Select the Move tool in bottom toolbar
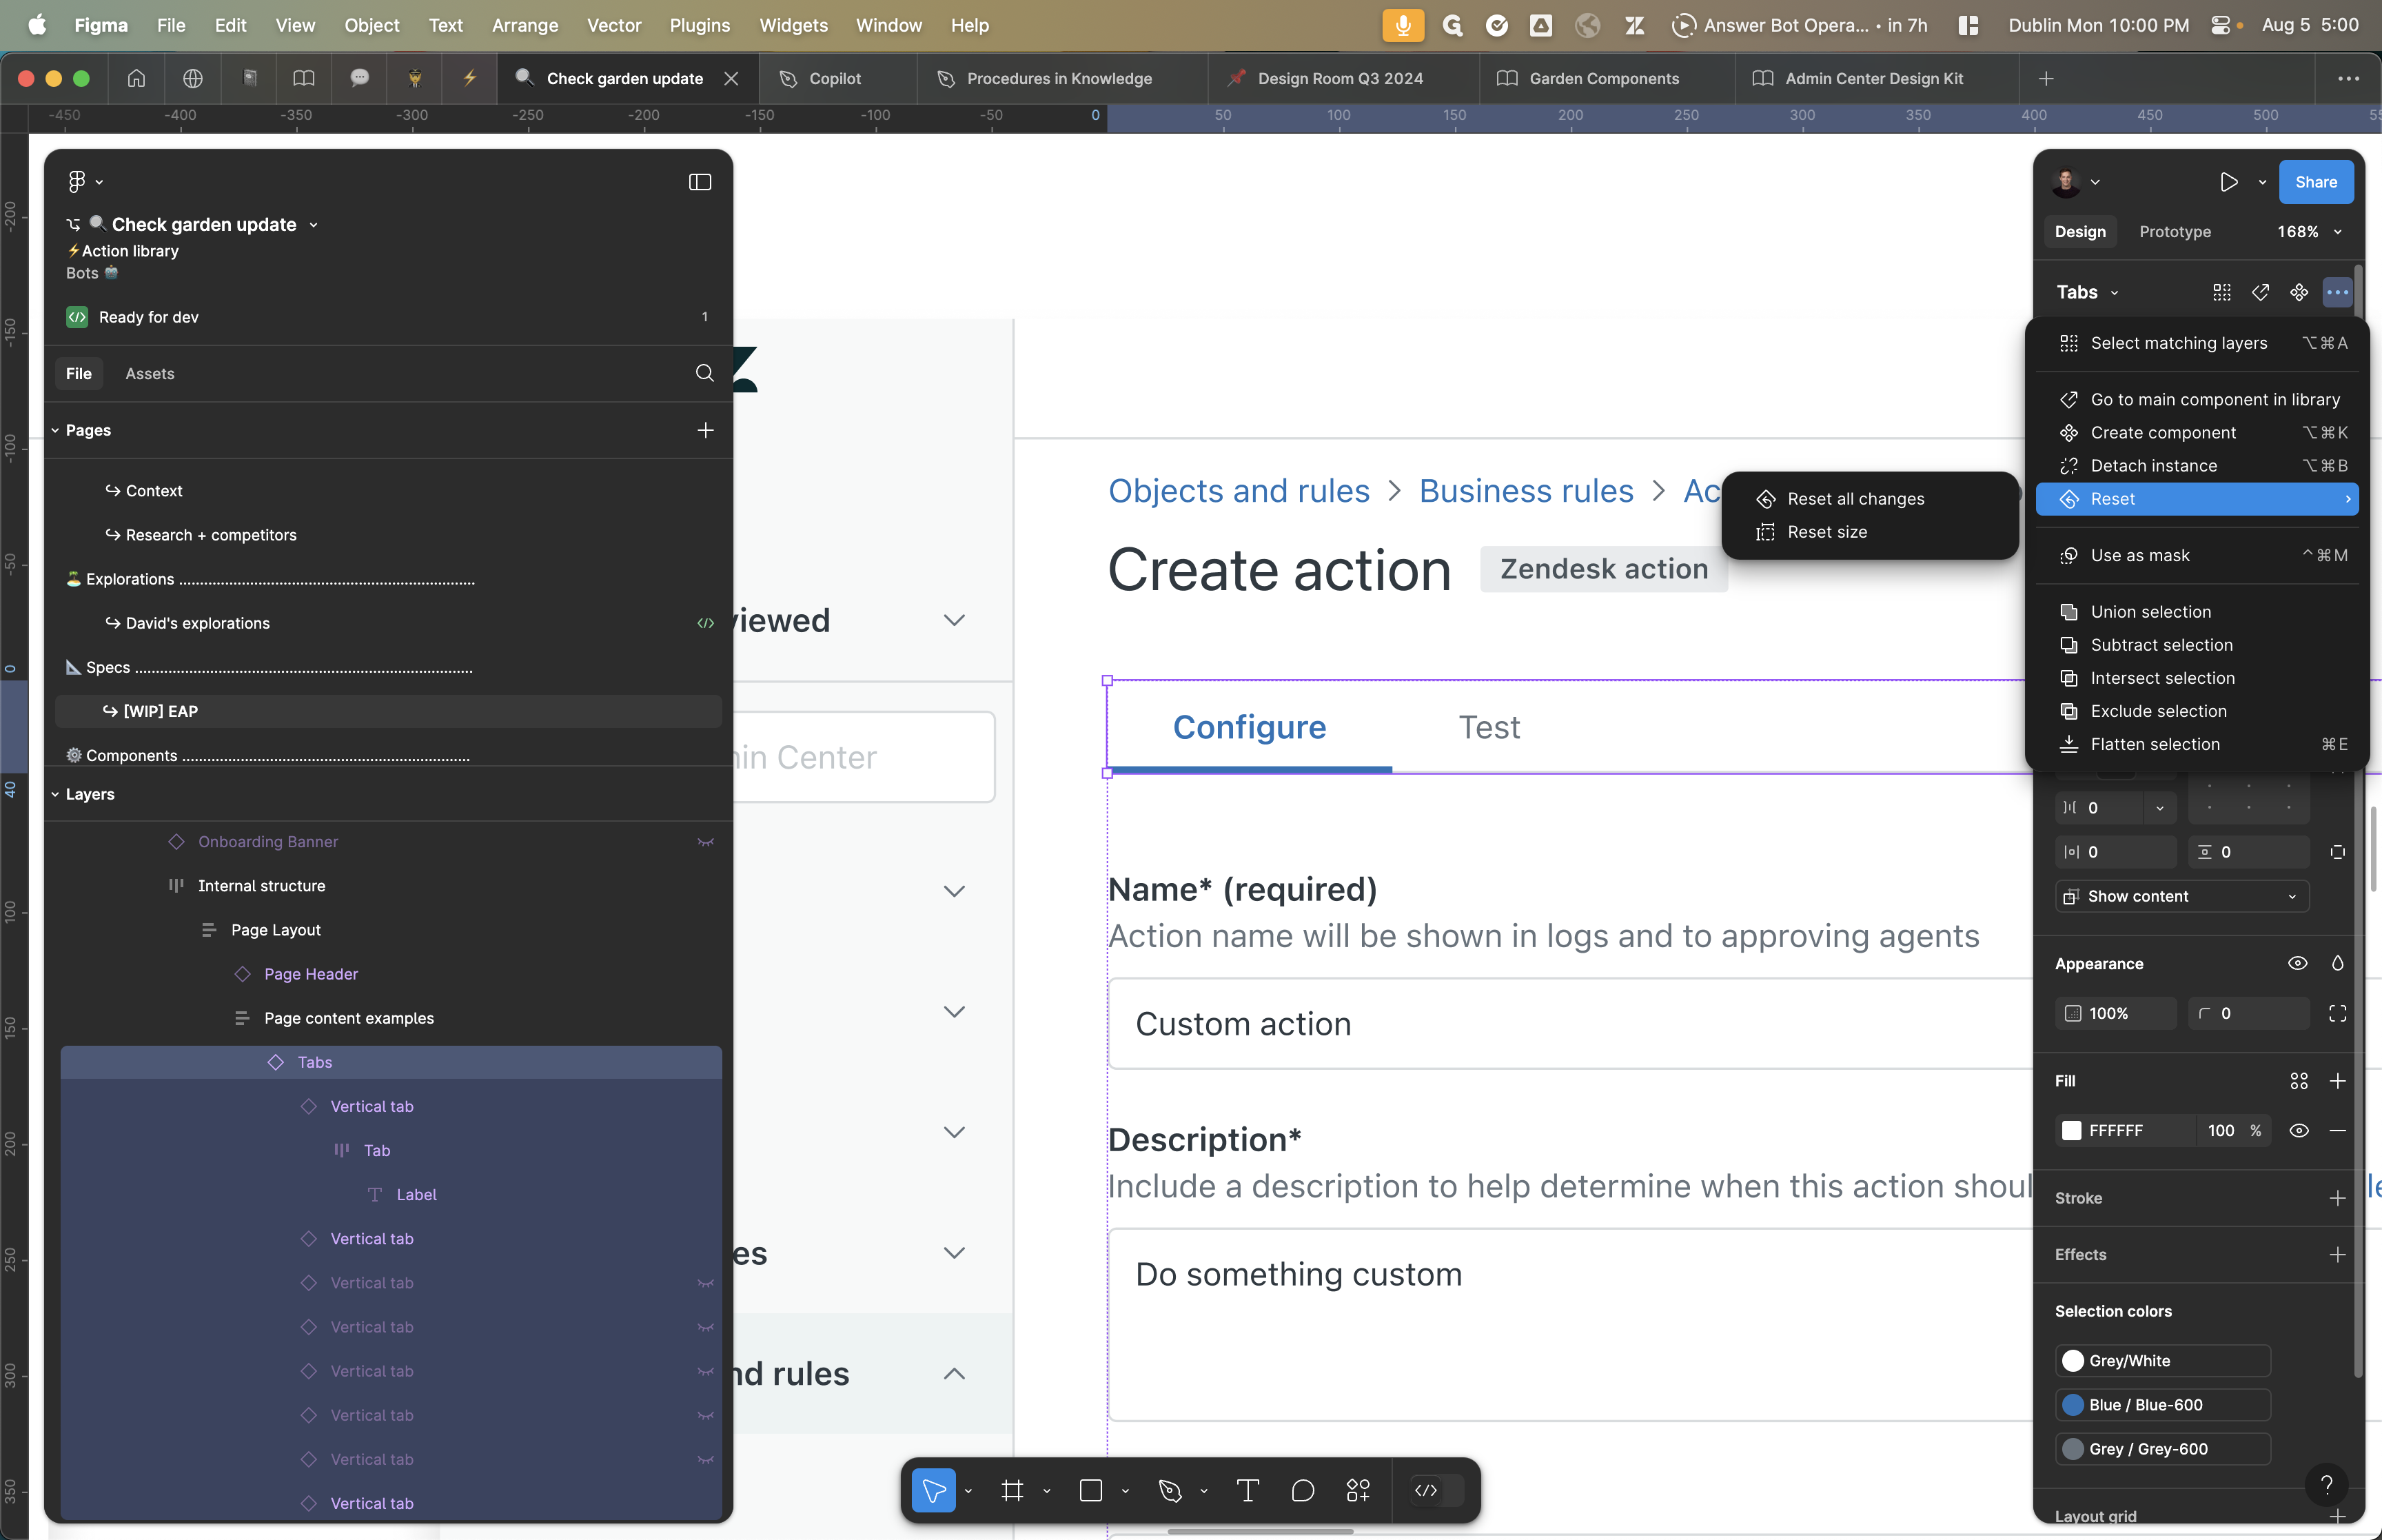This screenshot has height=1540, width=2382. pyautogui.click(x=934, y=1490)
